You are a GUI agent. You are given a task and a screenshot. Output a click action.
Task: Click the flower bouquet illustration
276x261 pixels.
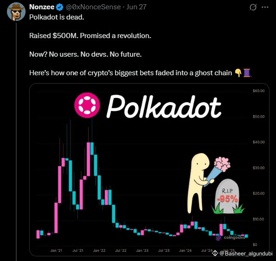(218, 171)
